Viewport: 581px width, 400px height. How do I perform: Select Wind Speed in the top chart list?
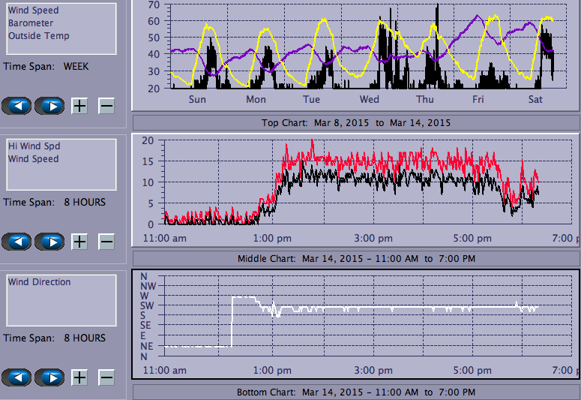33,11
